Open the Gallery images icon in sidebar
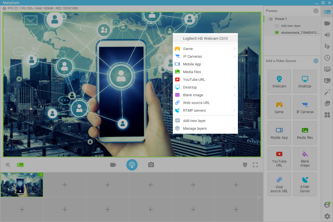 [327, 103]
